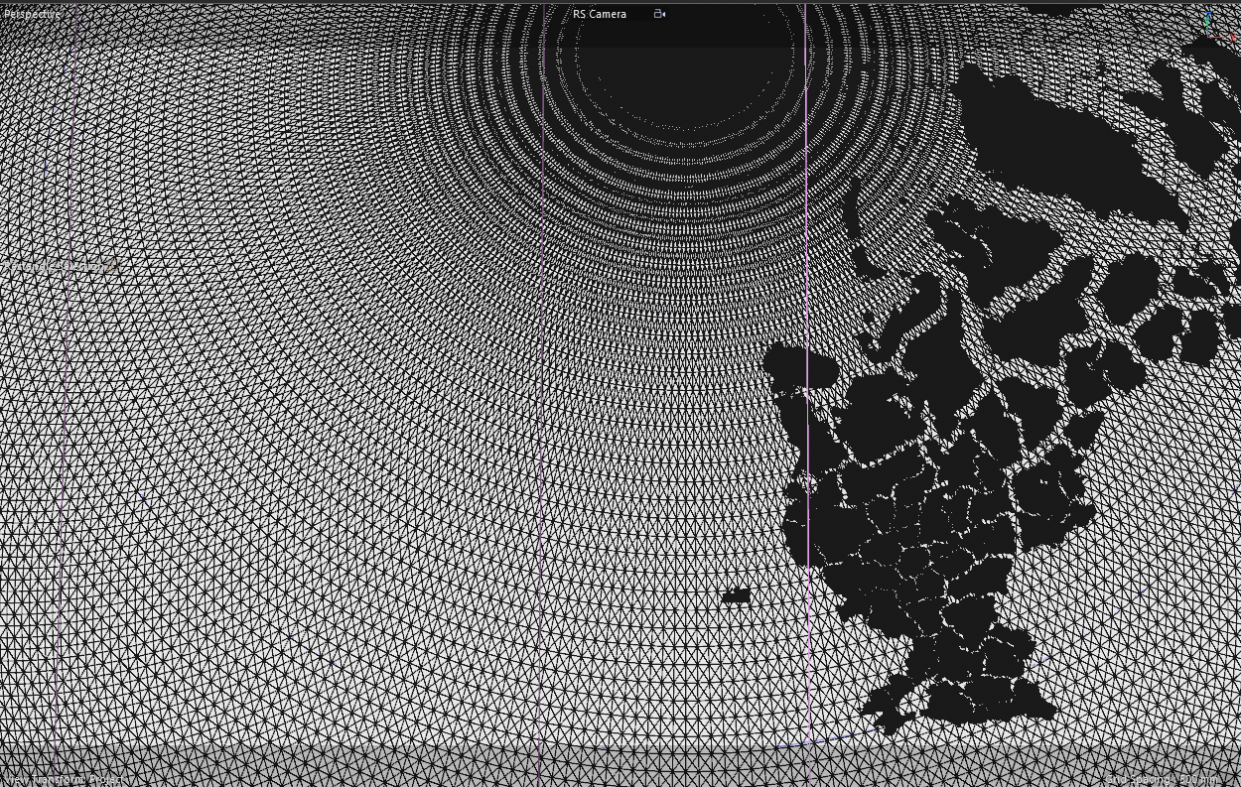Click the camera icon beside RS Camera
Image resolution: width=1241 pixels, height=787 pixels.
pos(659,14)
